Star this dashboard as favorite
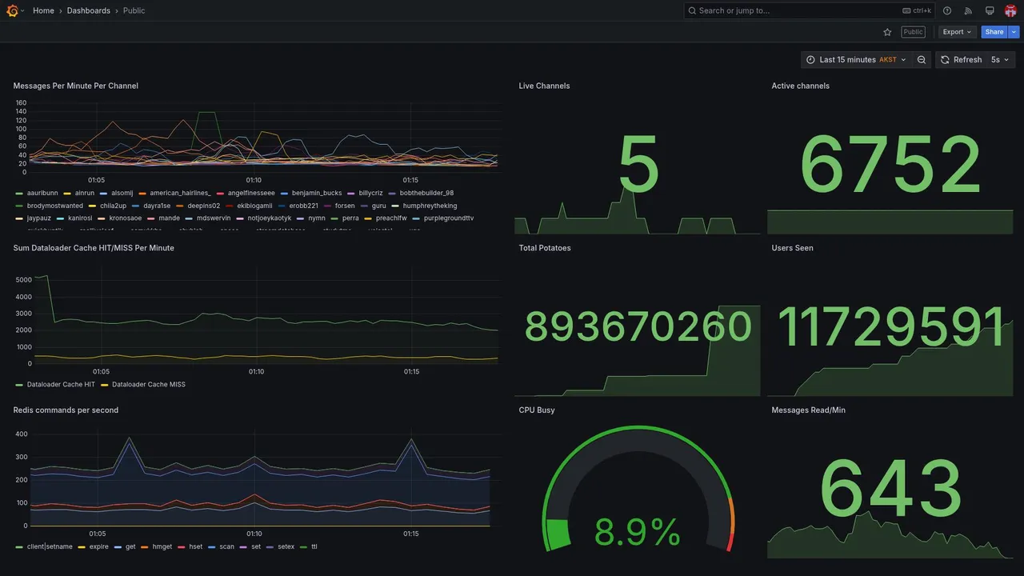 point(887,32)
